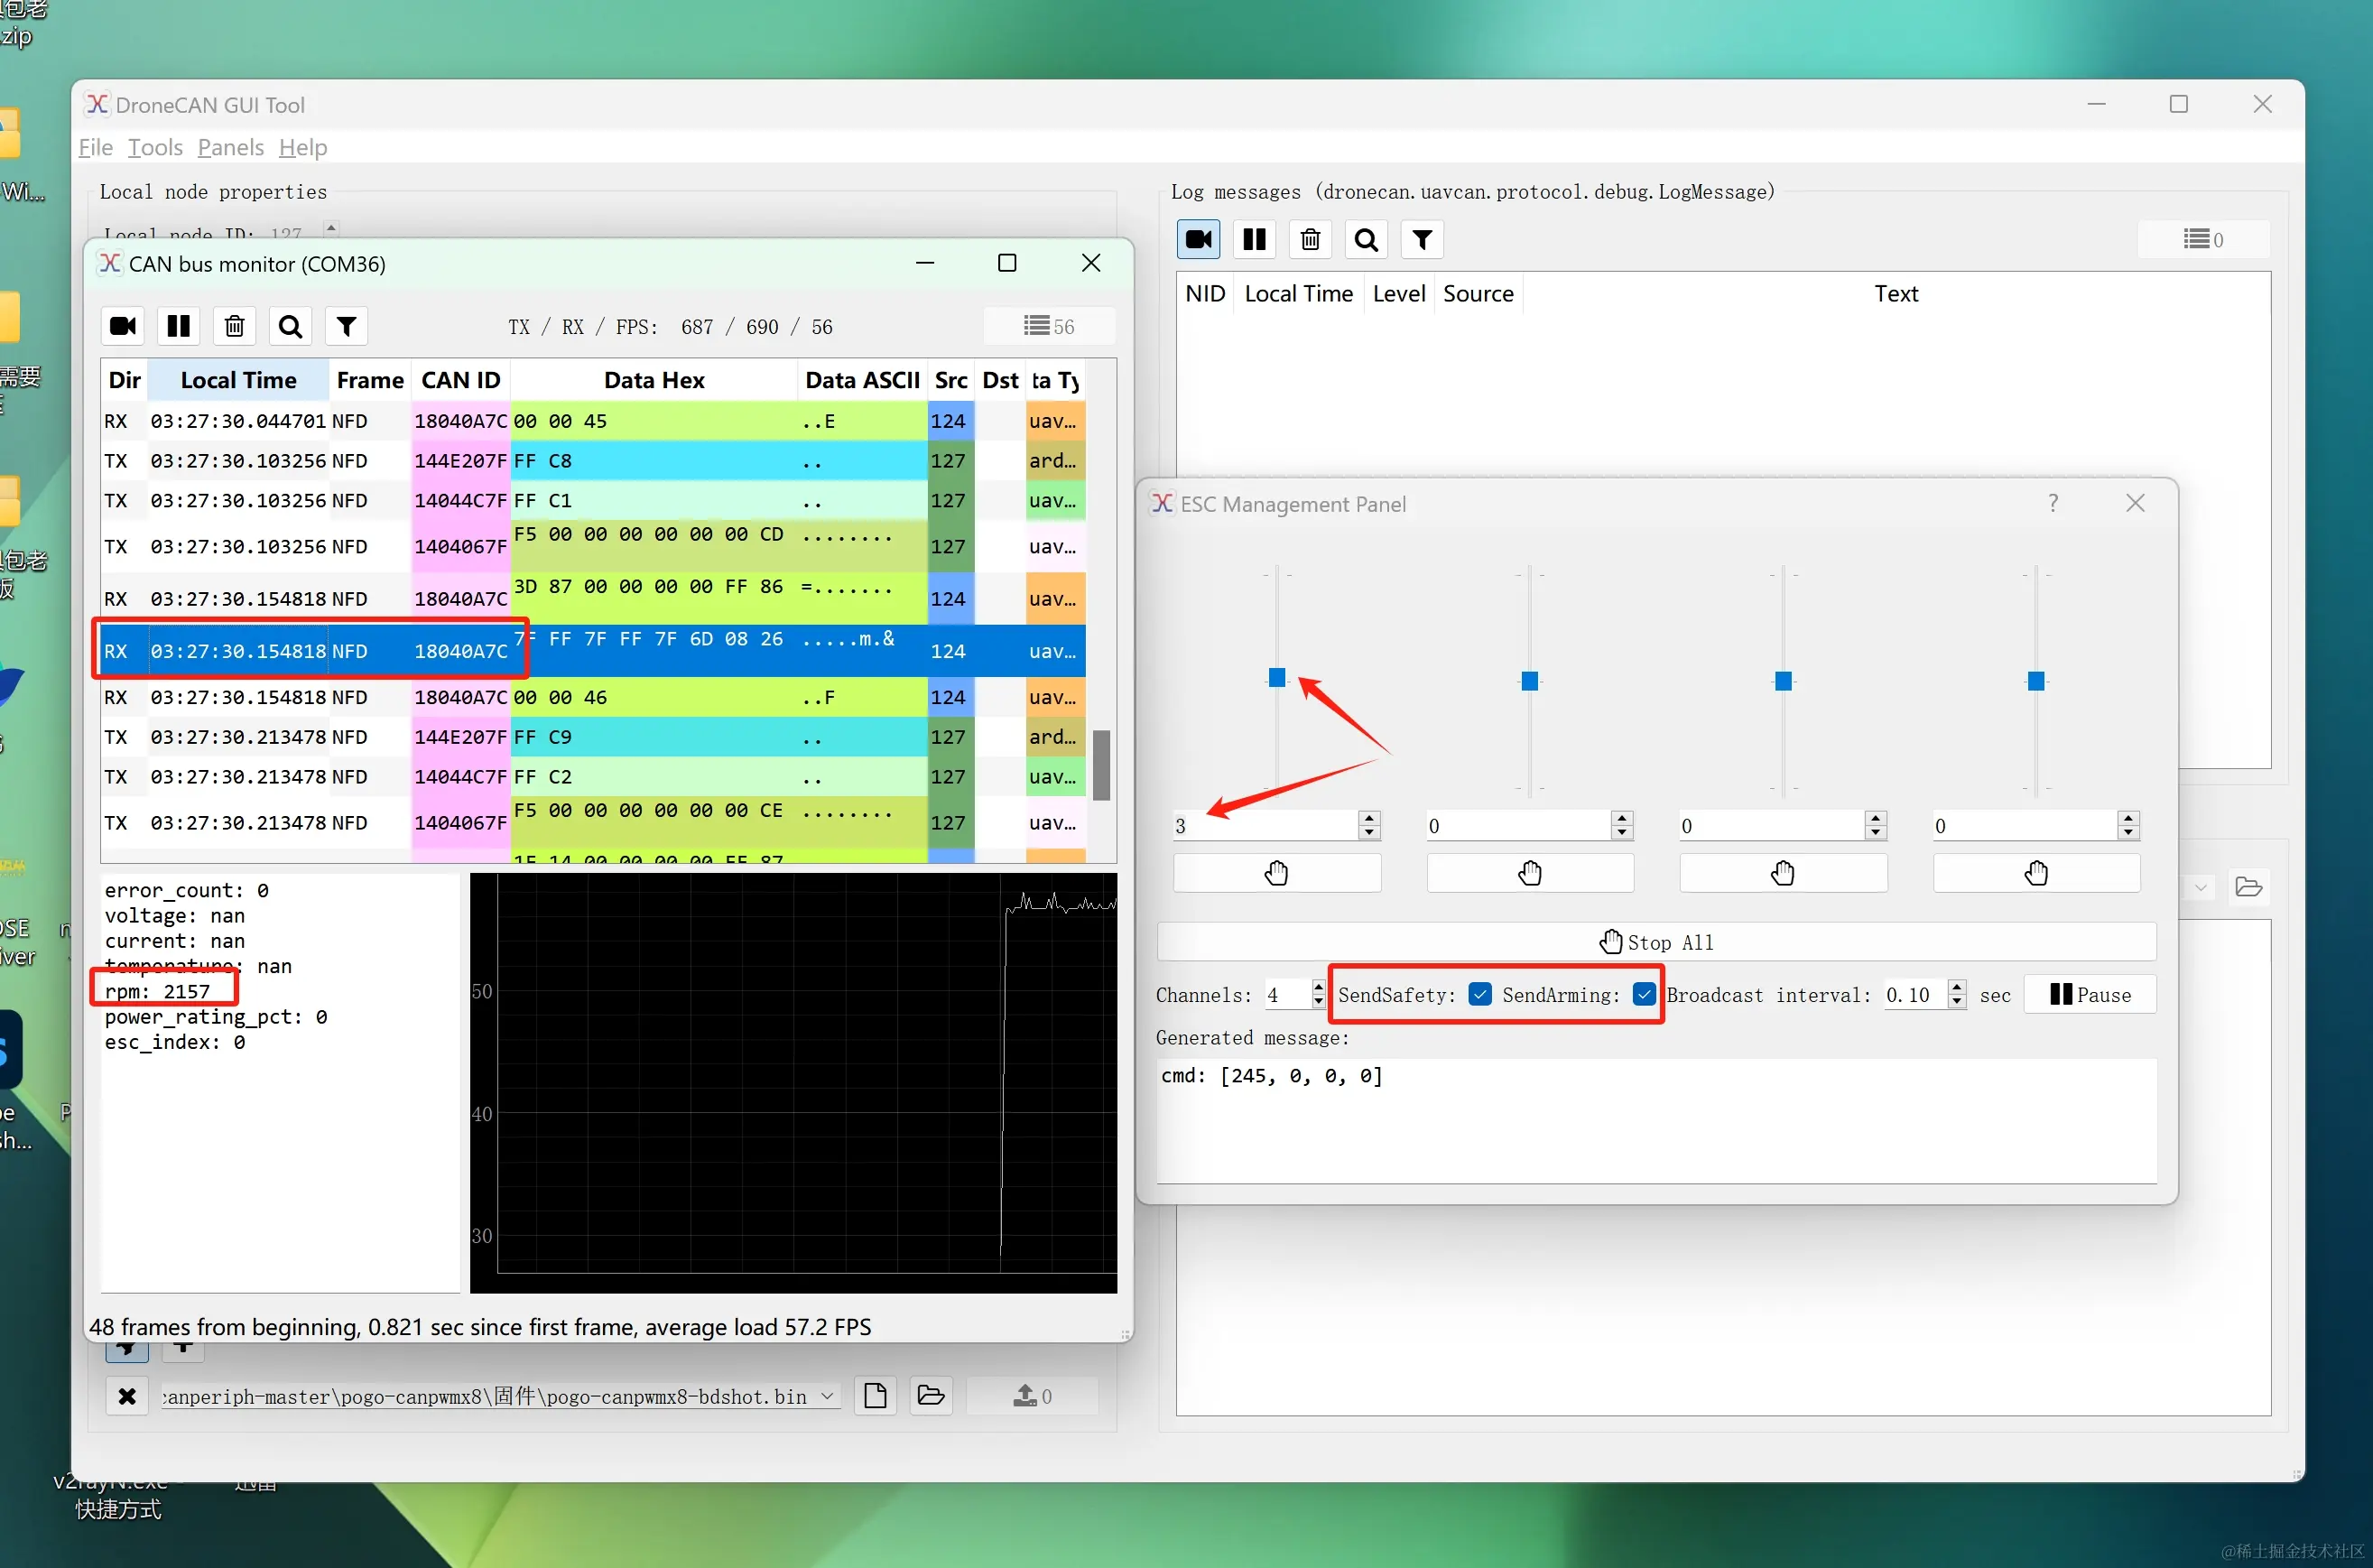Image resolution: width=2373 pixels, height=1568 pixels.
Task: Toggle the filter icon in CAN bus monitor
Action: pyautogui.click(x=346, y=326)
